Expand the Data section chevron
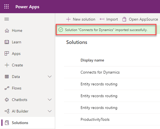Screen dimensions: 160x129 50,77
